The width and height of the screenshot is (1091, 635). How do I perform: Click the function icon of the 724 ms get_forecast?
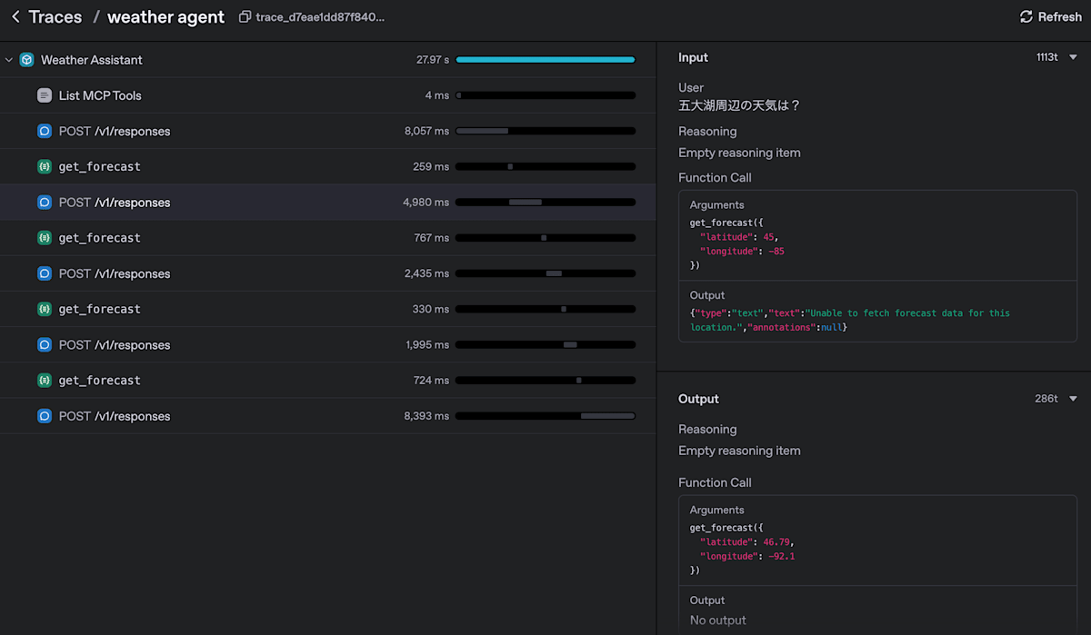pyautogui.click(x=45, y=380)
